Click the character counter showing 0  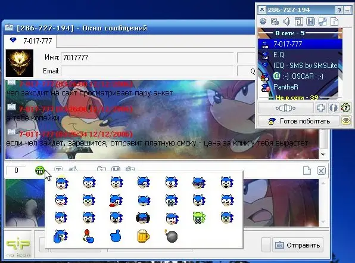point(16,171)
